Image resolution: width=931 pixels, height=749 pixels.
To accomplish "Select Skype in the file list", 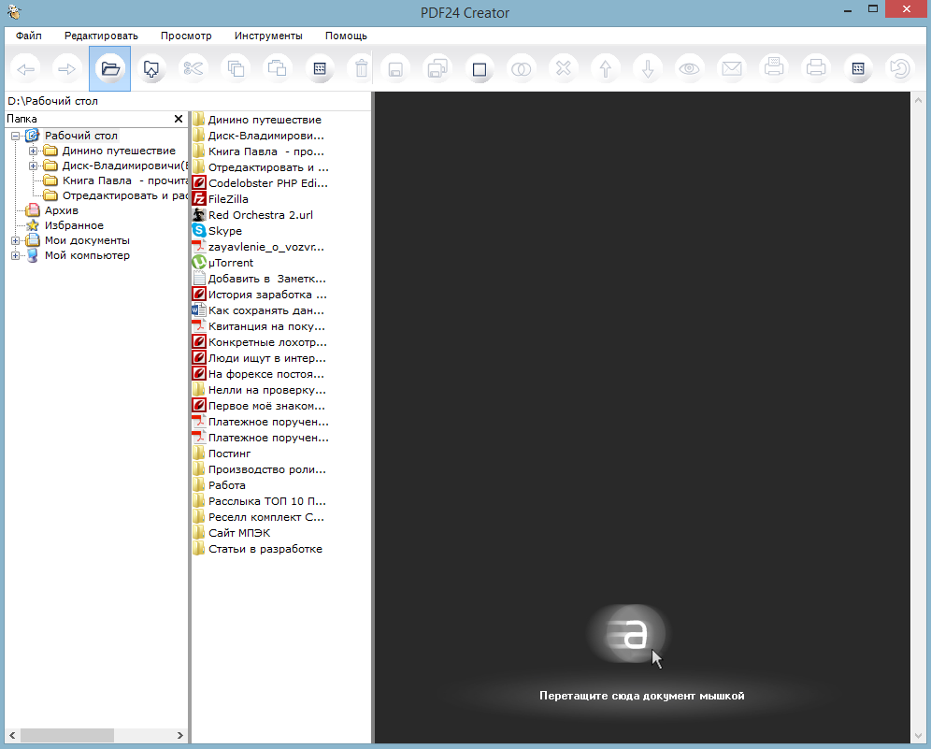I will (218, 231).
